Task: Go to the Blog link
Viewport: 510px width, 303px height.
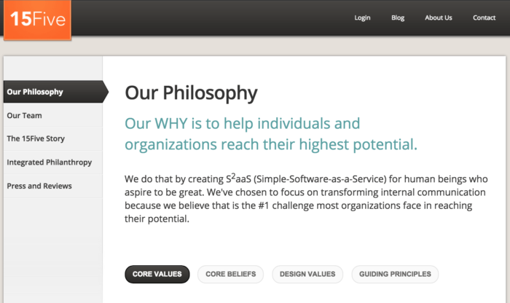Action: pos(398,17)
